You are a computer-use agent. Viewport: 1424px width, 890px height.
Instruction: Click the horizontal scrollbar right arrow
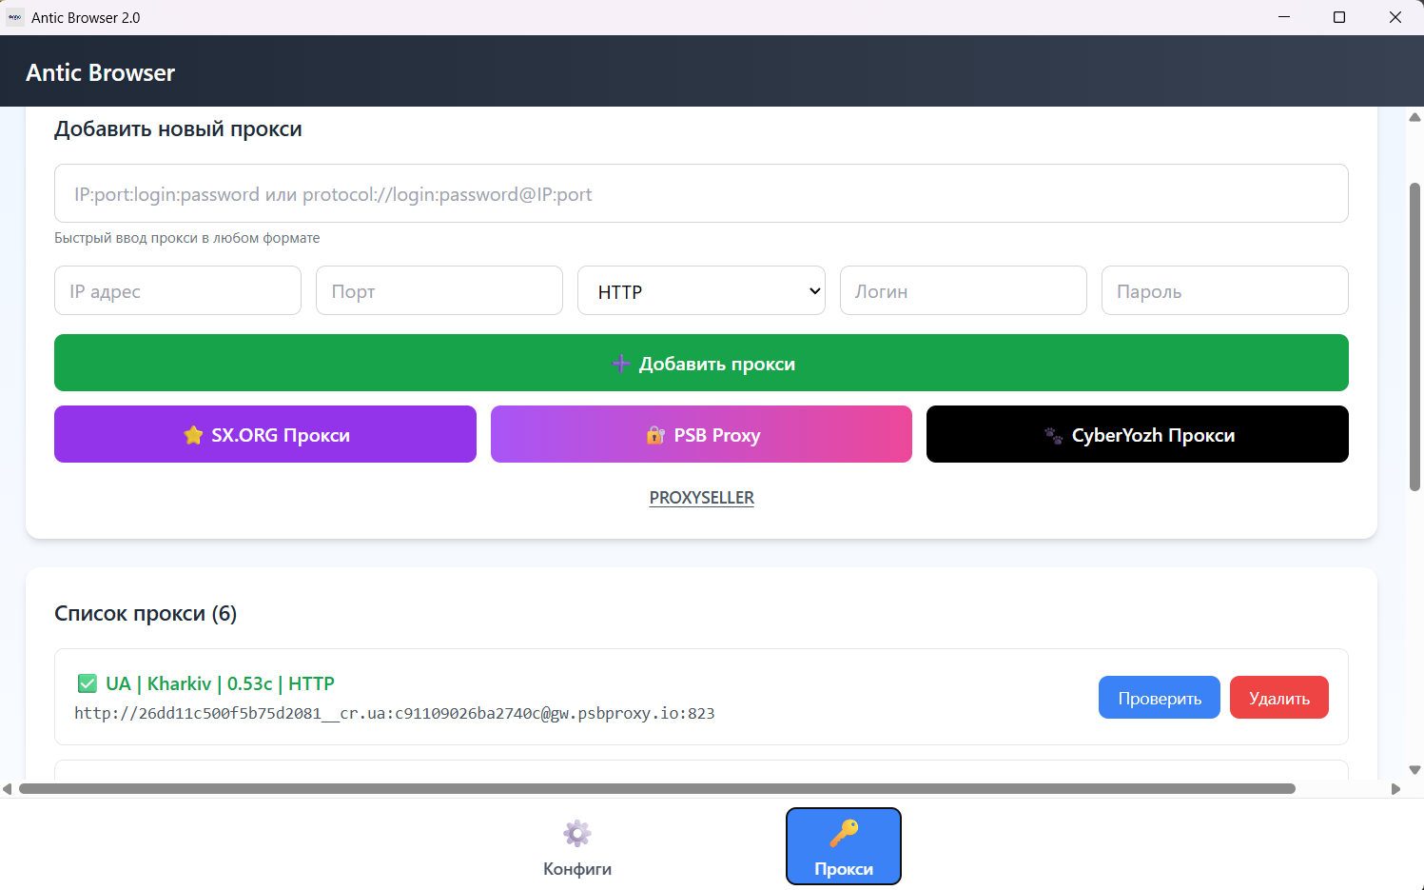point(1395,789)
